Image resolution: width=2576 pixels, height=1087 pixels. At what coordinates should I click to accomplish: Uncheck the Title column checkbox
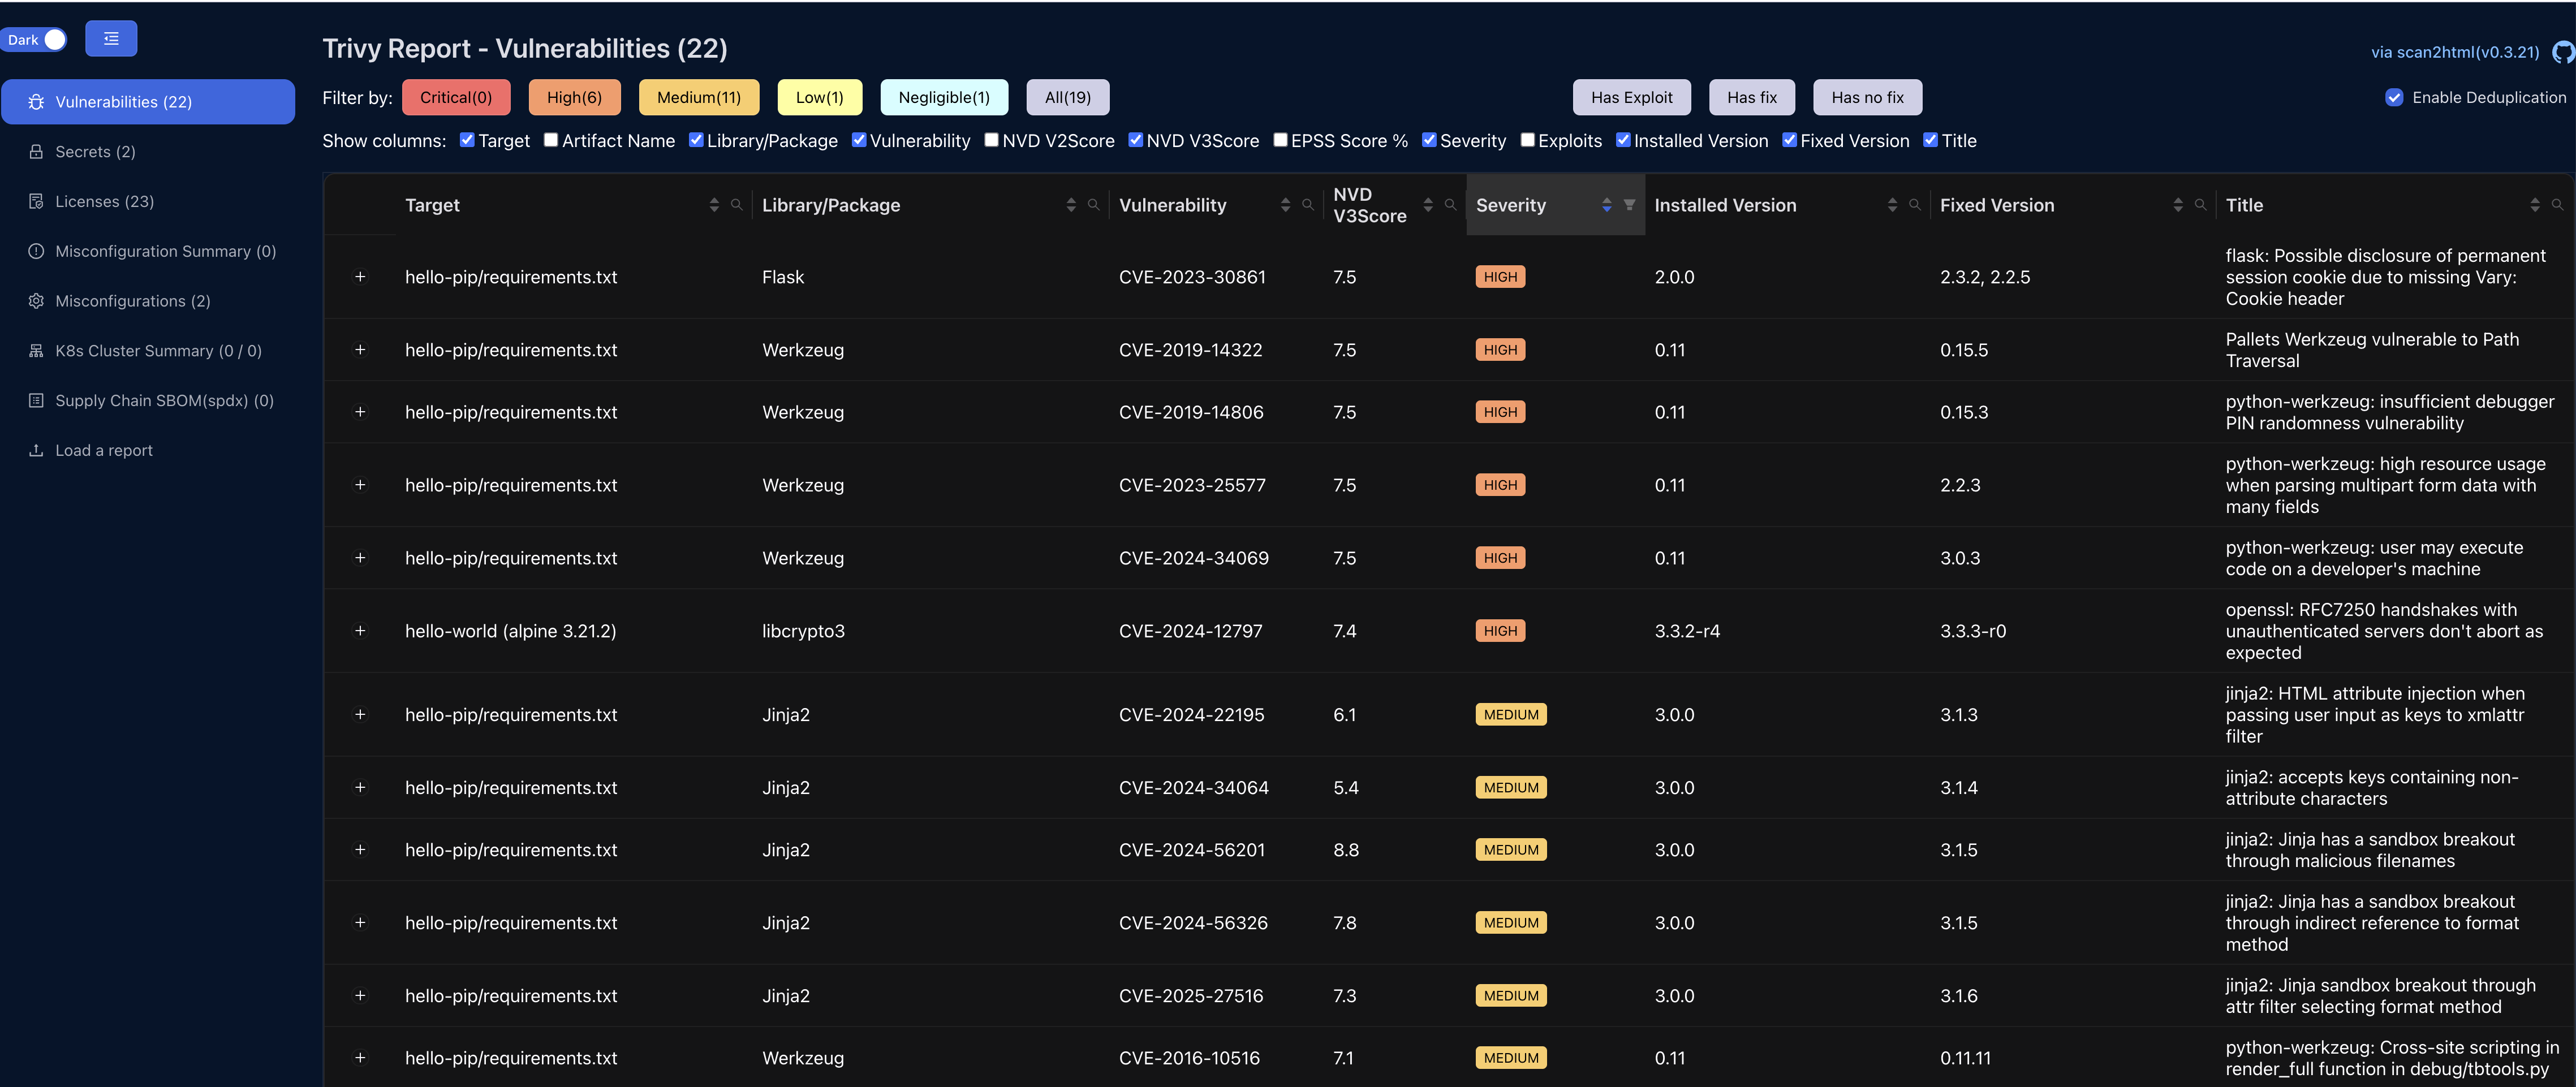pyautogui.click(x=1930, y=140)
